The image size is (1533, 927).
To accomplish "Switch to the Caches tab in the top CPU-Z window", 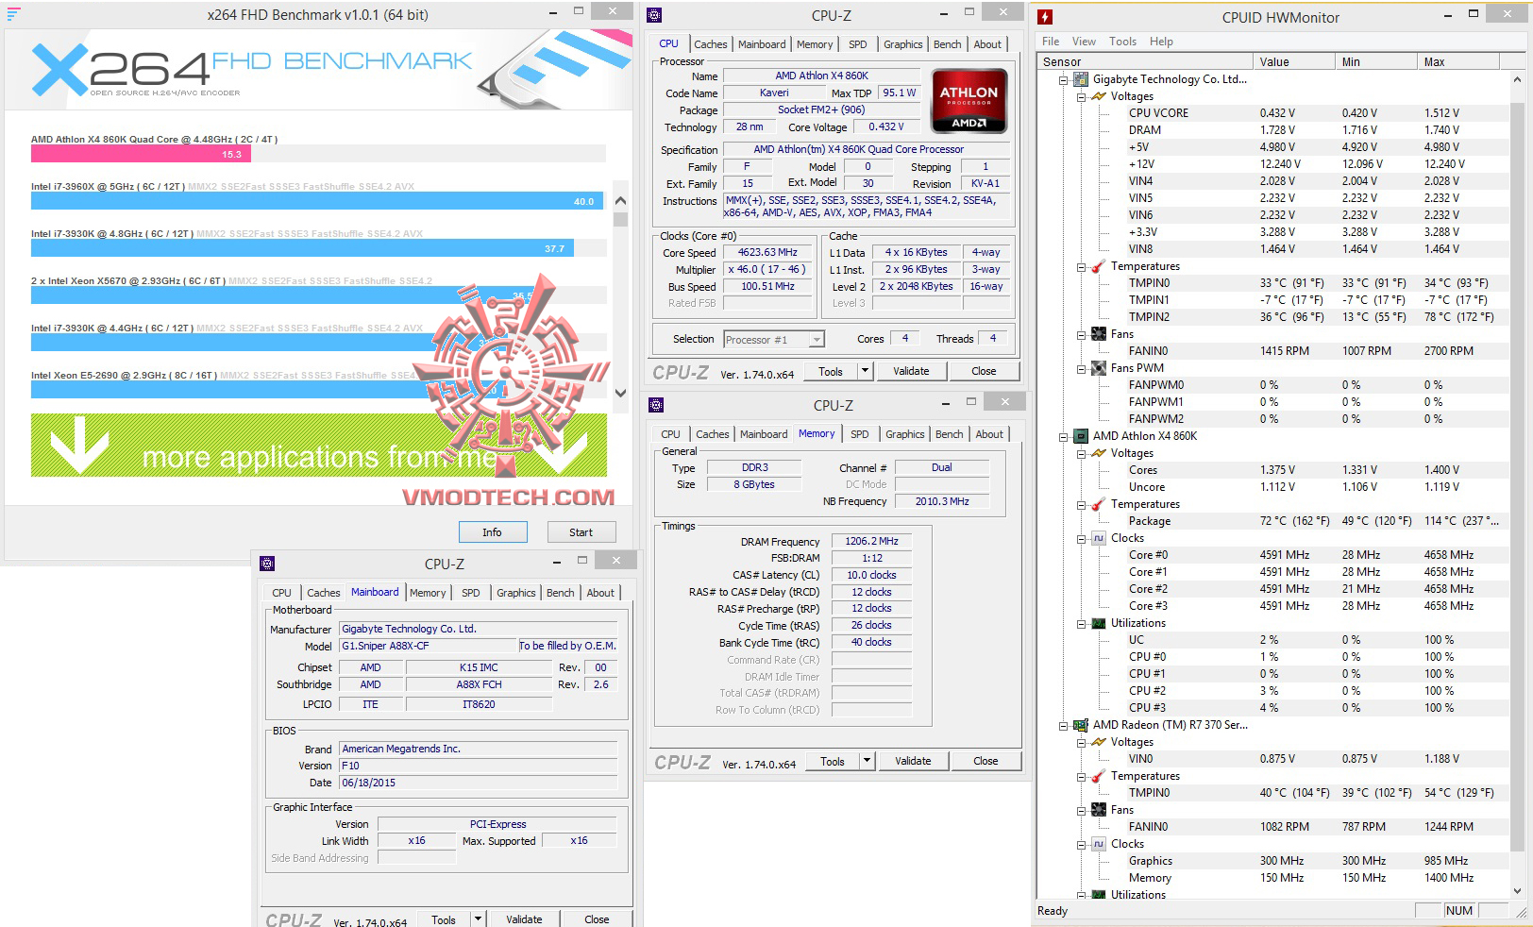I will 711,44.
